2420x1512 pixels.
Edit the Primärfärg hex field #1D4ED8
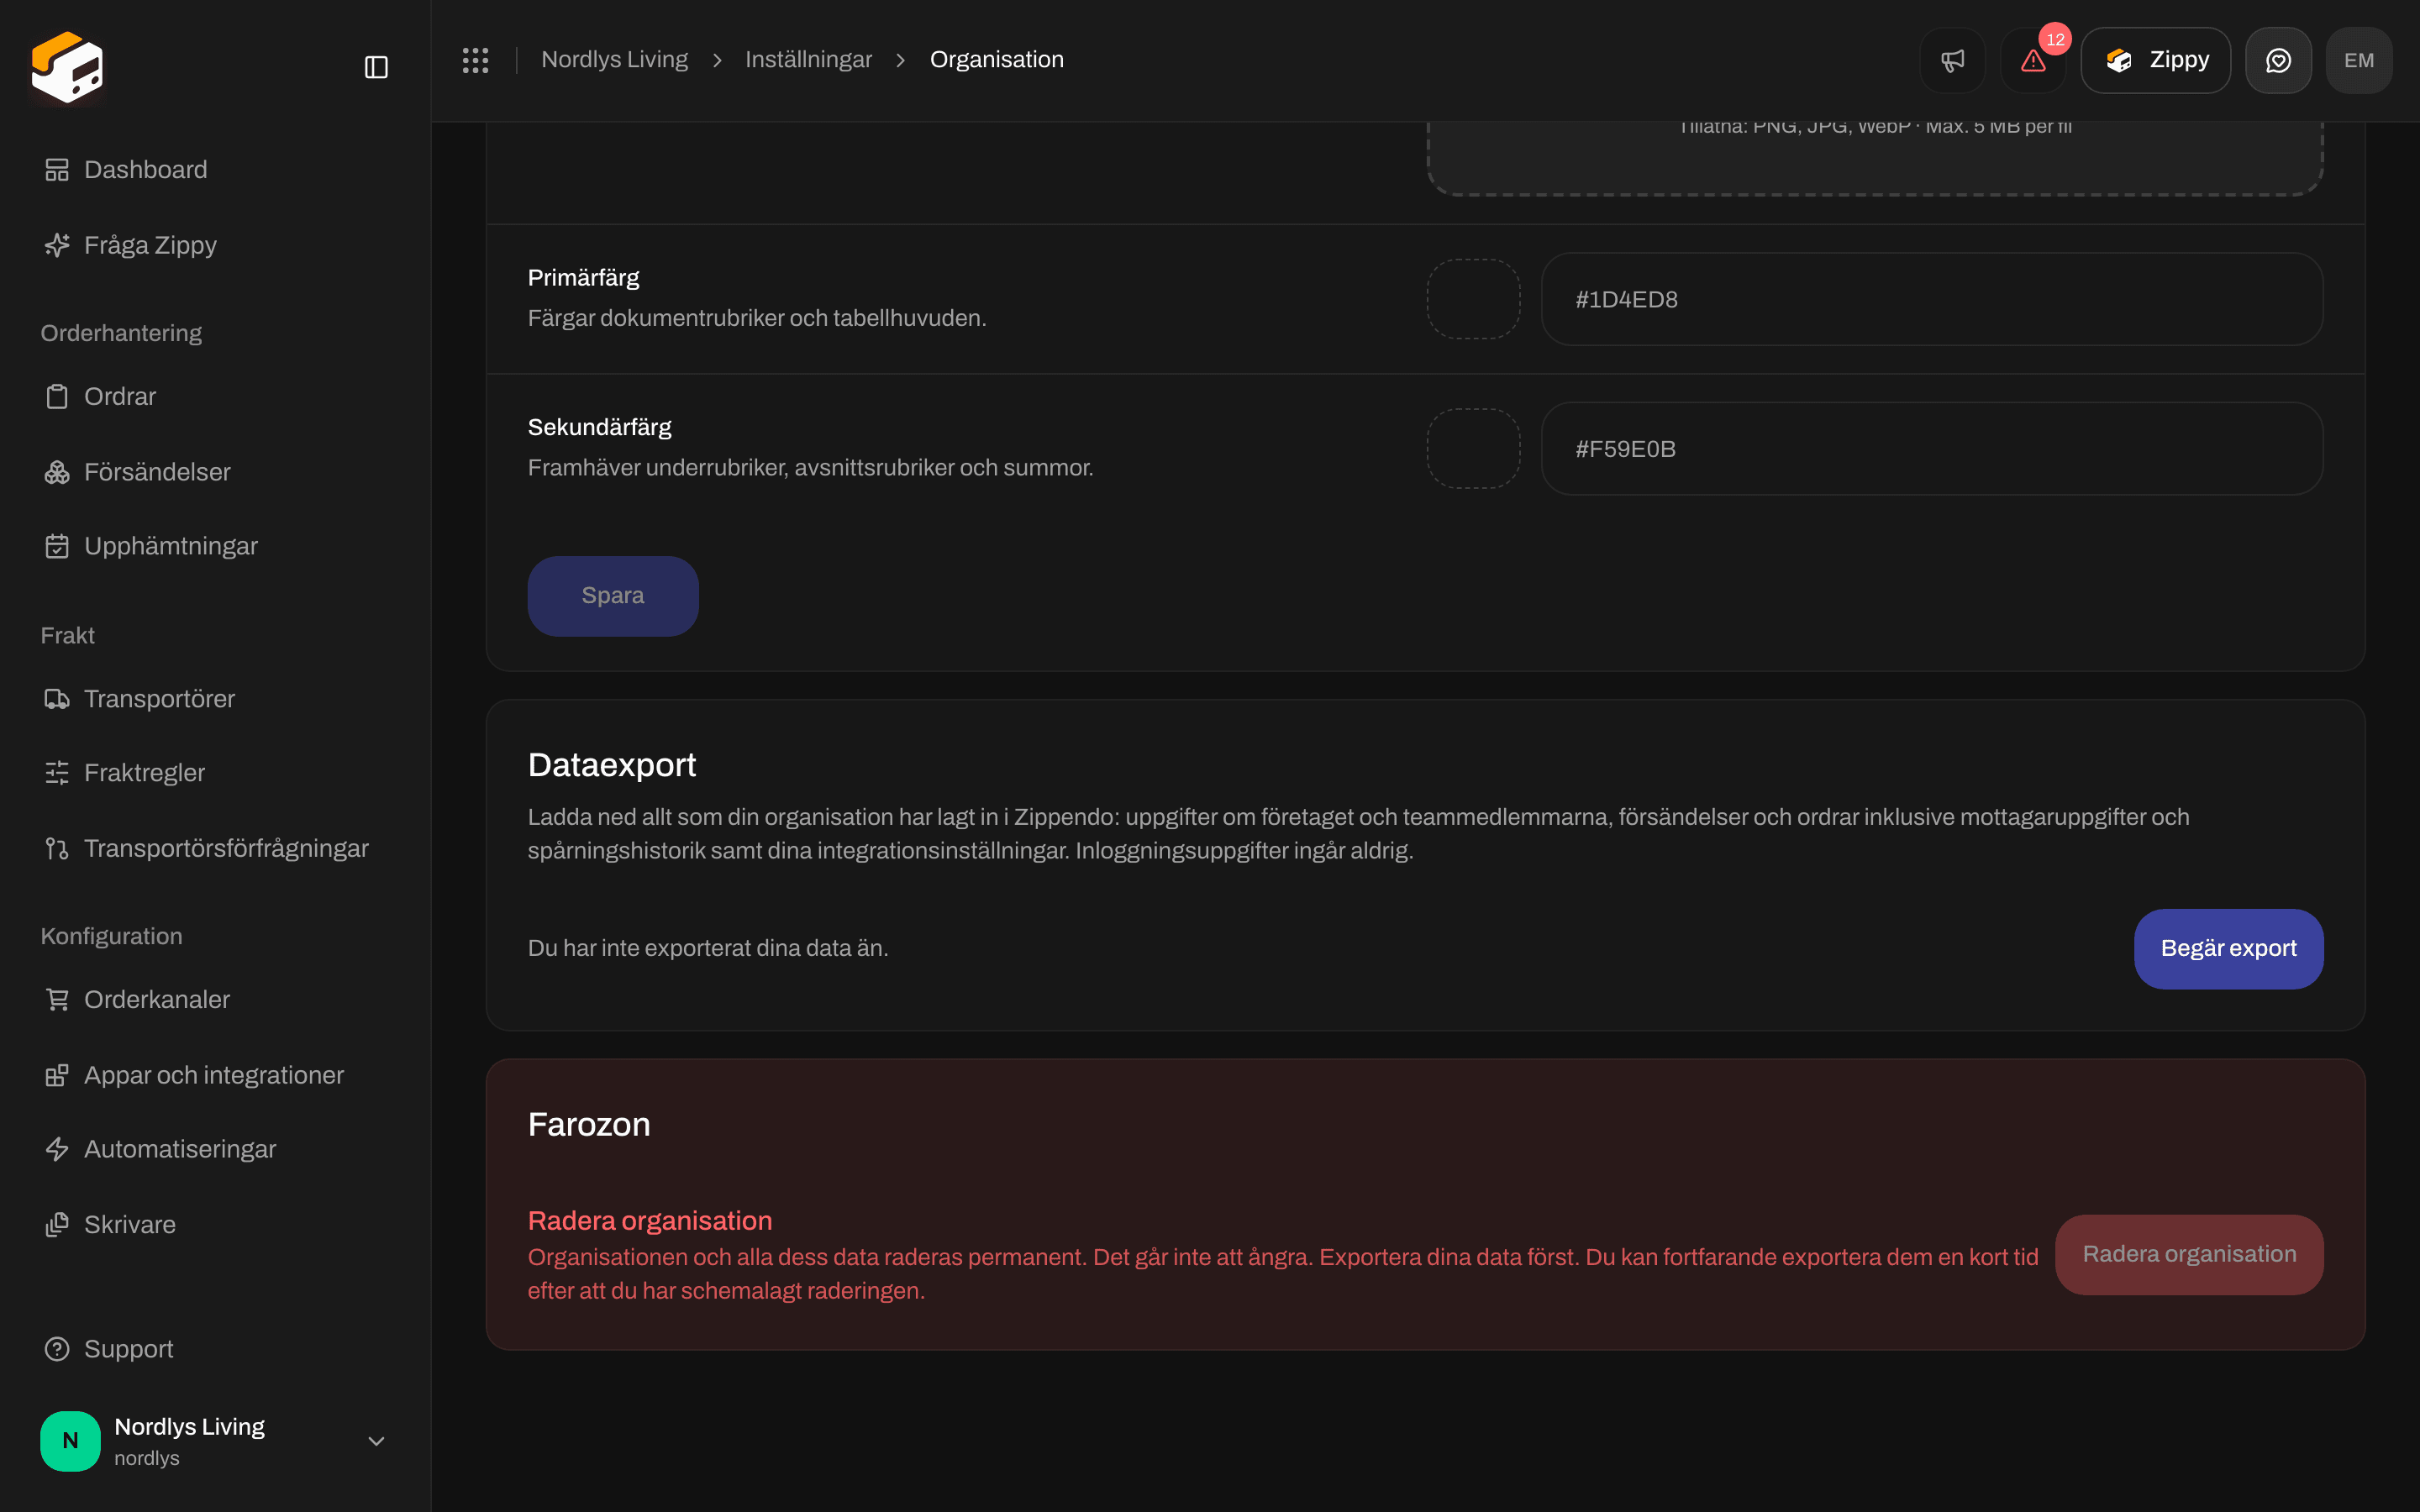coord(1932,299)
